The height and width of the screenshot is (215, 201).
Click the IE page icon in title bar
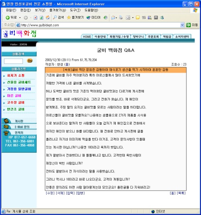tap(4, 4)
